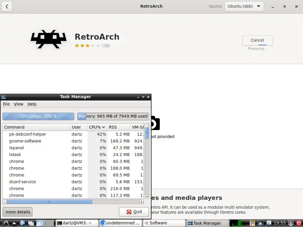This screenshot has height=227, width=303.
Task: Launch the web browser from the taskbar
Action: point(22,223)
